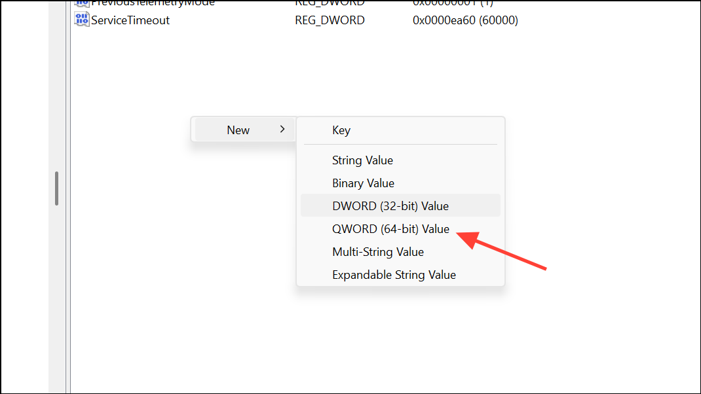Click the left pane vertical scrollbar thumb
Viewport: 701px width, 394px height.
click(x=57, y=188)
